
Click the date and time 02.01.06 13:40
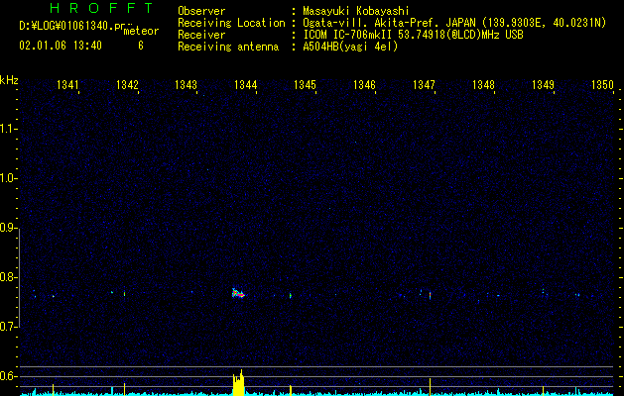(61, 46)
